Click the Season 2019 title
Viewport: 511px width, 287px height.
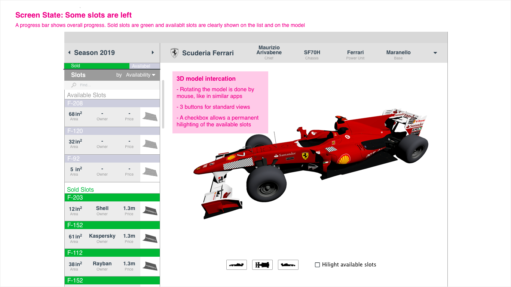coord(94,53)
